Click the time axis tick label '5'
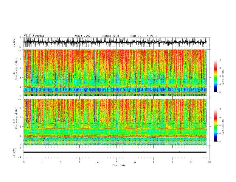The height and width of the screenshot is (182, 236). [x=117, y=162]
